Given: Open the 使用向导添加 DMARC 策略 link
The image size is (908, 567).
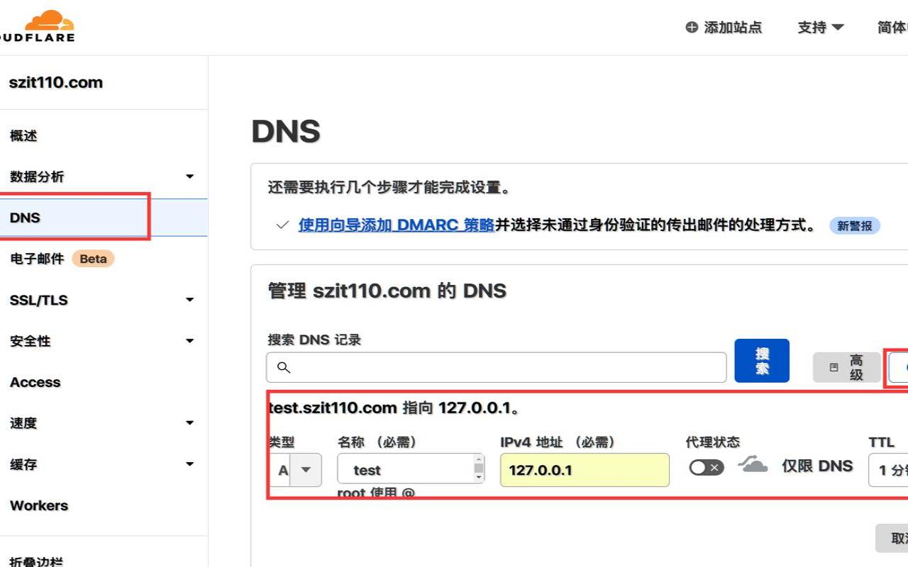Looking at the screenshot, I should pos(396,225).
